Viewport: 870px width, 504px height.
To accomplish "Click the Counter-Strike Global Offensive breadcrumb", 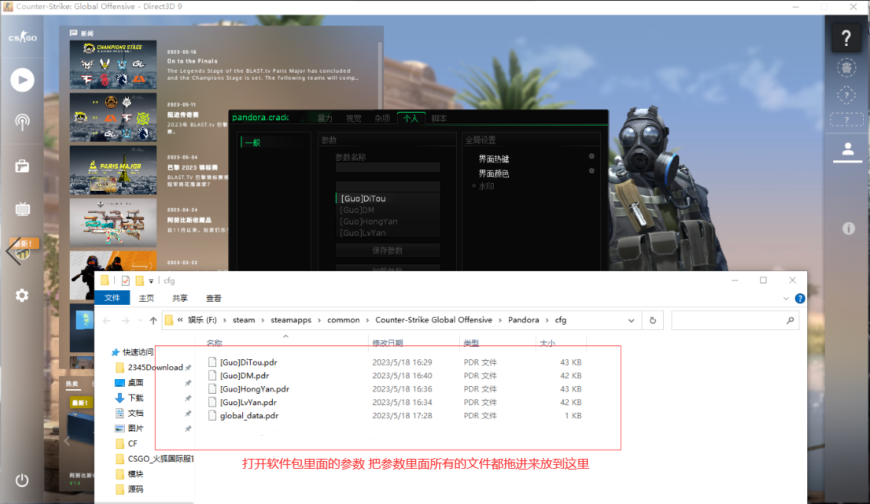I will 433,320.
